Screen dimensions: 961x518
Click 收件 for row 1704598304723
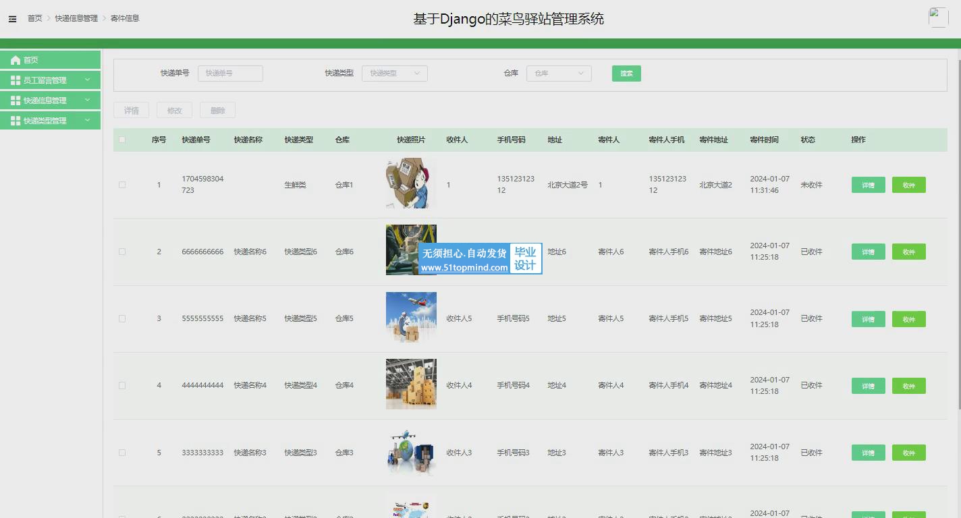pyautogui.click(x=908, y=185)
